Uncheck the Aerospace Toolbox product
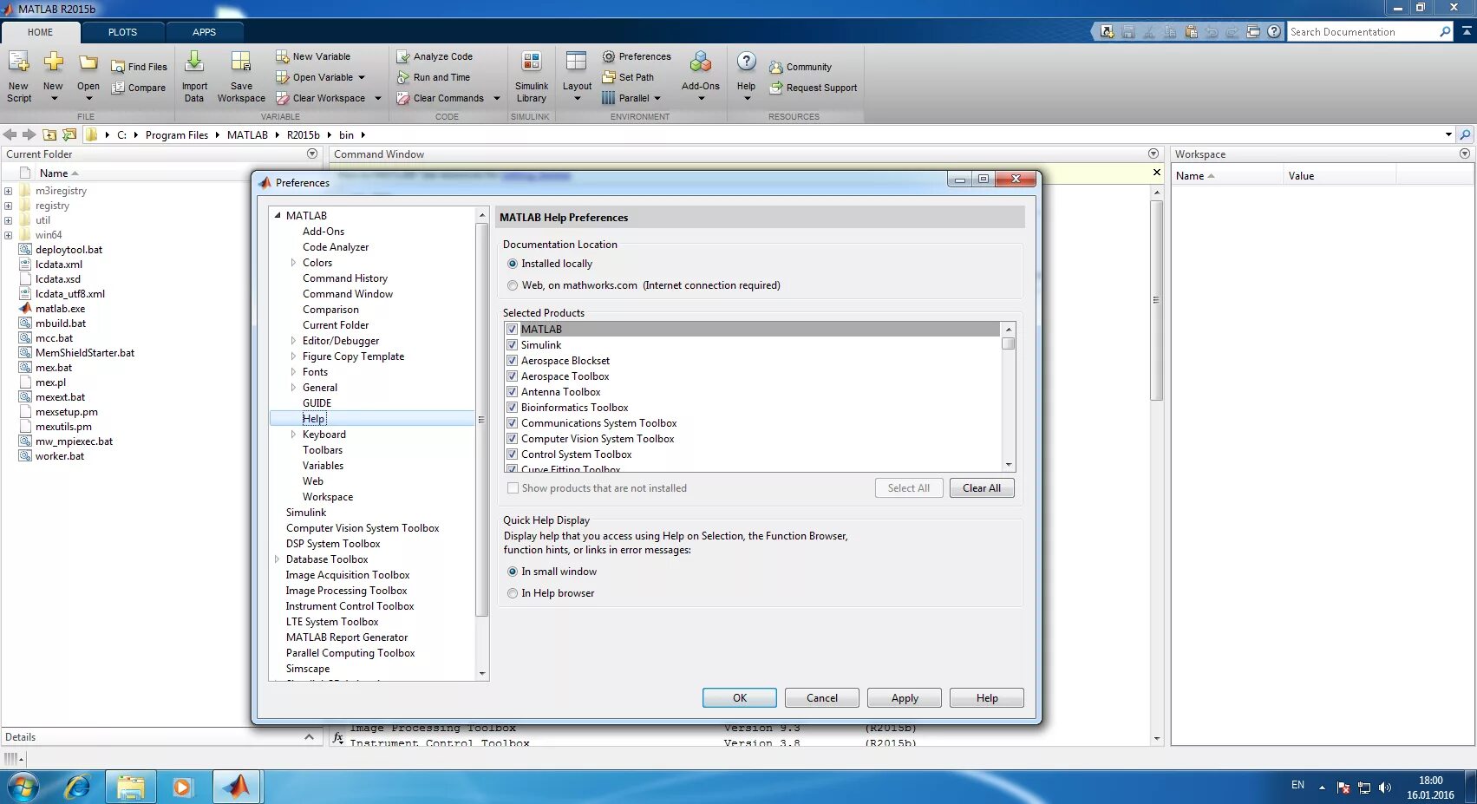The height and width of the screenshot is (804, 1477). click(512, 376)
